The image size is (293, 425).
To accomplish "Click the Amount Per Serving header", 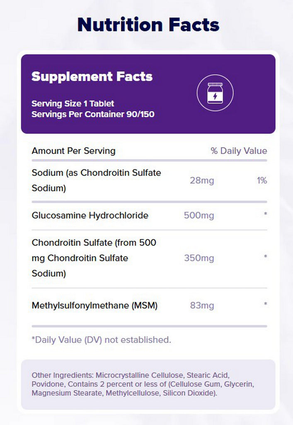I will [x=73, y=151].
